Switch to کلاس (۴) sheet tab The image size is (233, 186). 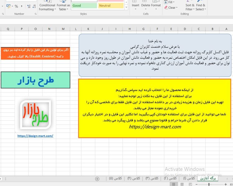(x=134, y=178)
